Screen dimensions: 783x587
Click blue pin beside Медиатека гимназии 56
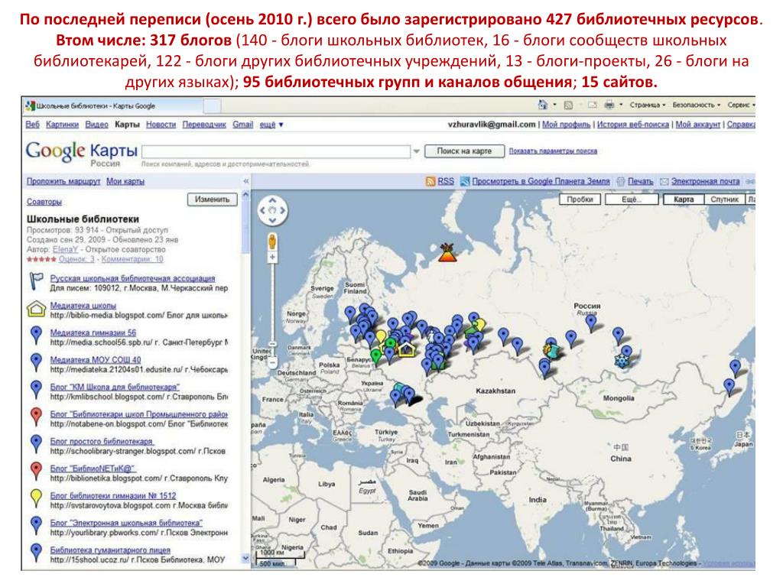coord(36,336)
